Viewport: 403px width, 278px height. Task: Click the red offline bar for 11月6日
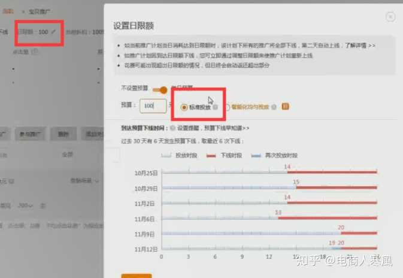click(x=328, y=219)
